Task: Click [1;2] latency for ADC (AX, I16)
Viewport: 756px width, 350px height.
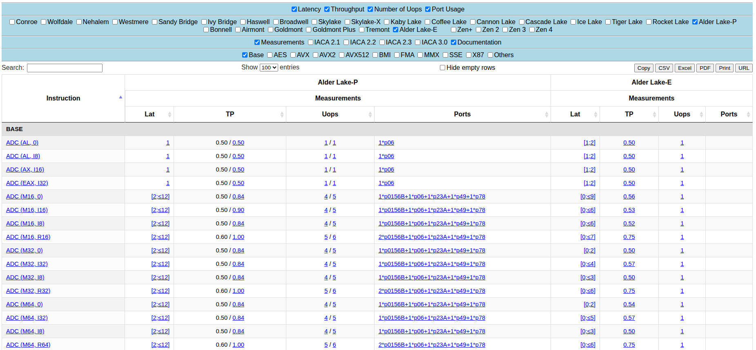Action: pos(589,169)
